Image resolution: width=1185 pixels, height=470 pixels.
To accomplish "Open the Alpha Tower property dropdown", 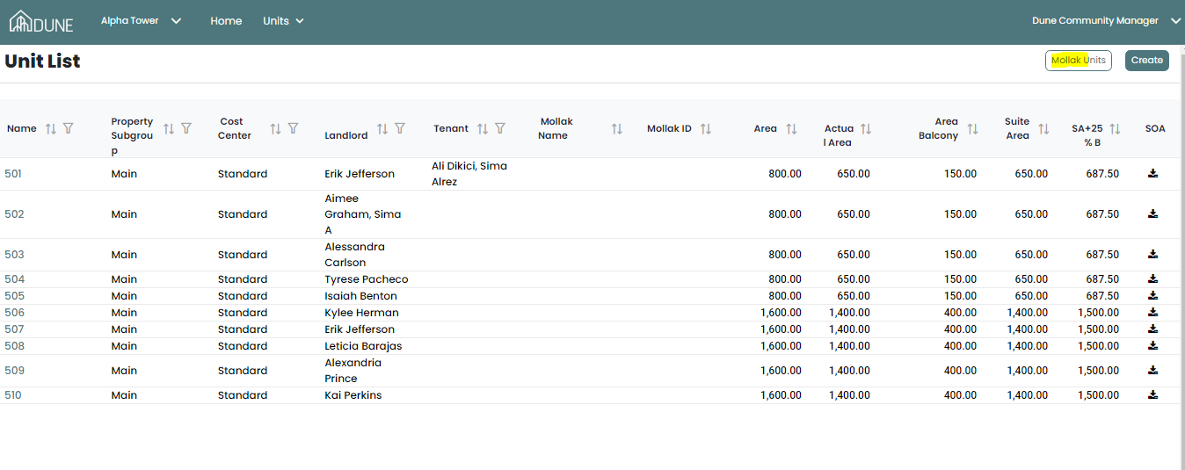I will coord(141,21).
